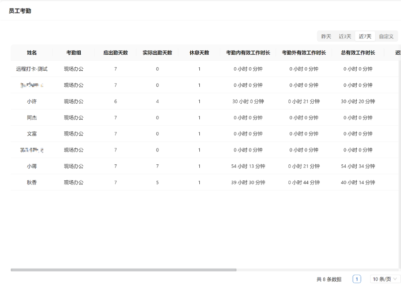The image size is (401, 285).
Task: Select the 近7天 date range
Action: coord(365,36)
